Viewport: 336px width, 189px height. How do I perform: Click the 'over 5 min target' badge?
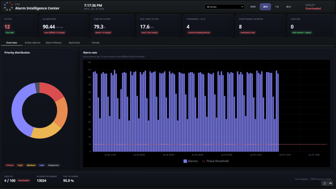click(x=150, y=32)
